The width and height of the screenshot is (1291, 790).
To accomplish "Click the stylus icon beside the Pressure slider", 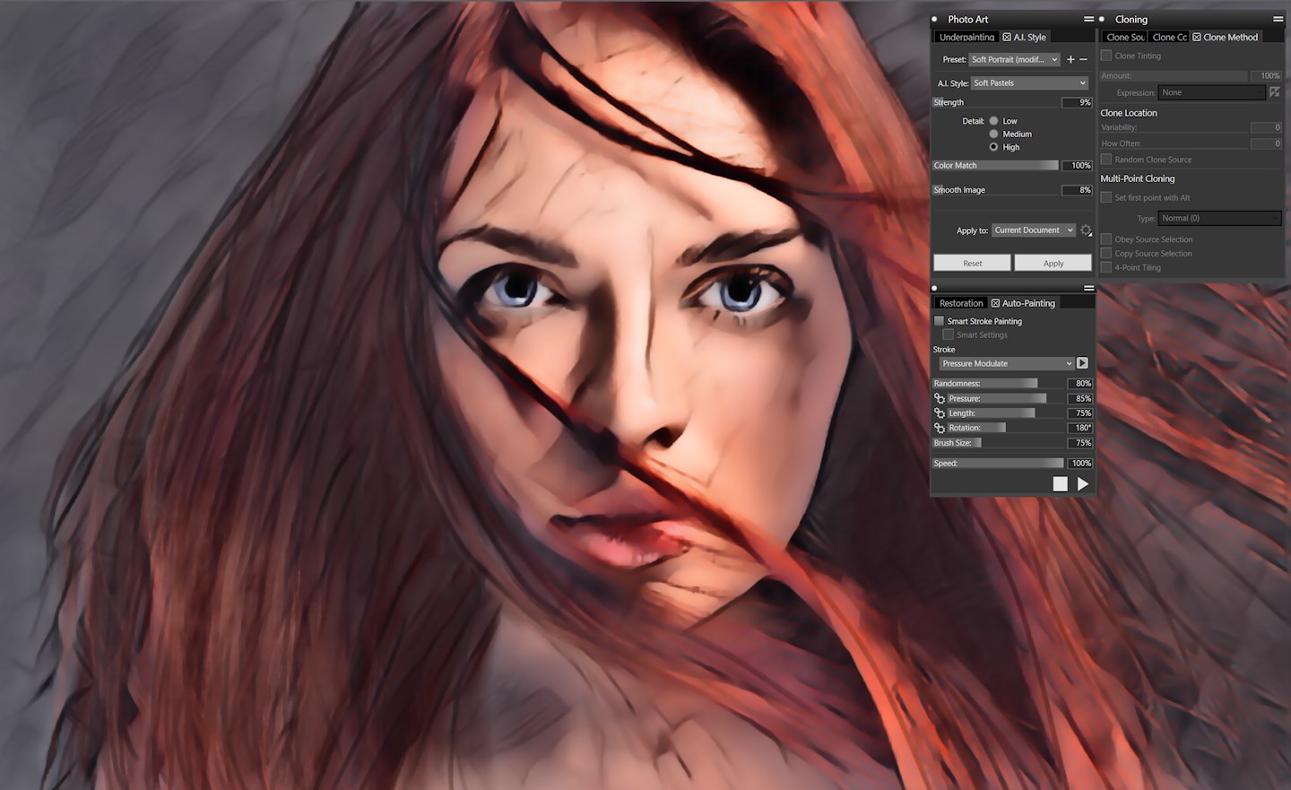I will [939, 398].
